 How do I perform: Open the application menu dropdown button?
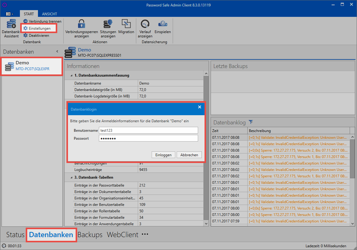coord(9,14)
